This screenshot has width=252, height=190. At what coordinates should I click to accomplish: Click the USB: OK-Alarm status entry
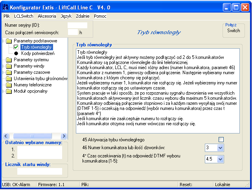[16, 185]
